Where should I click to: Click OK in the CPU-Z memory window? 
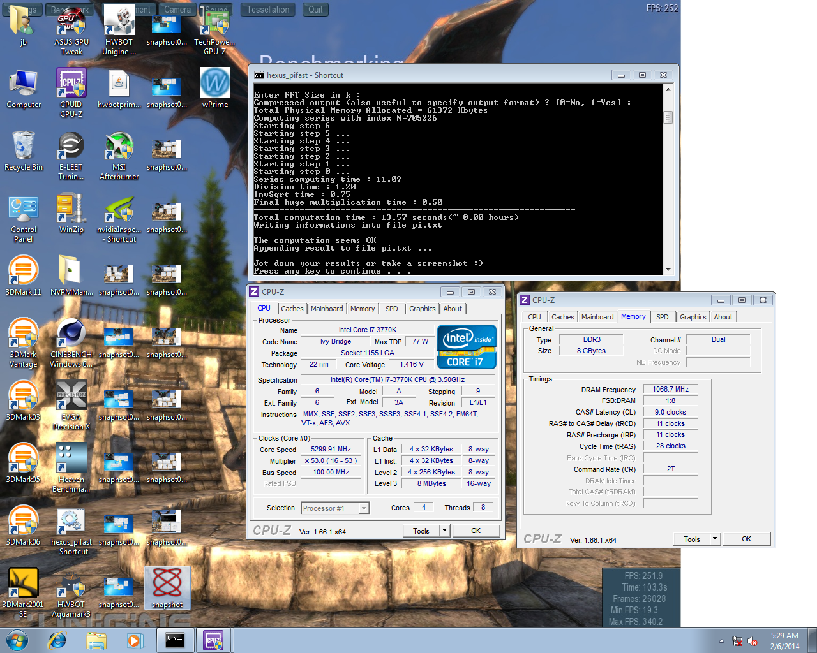pos(747,539)
